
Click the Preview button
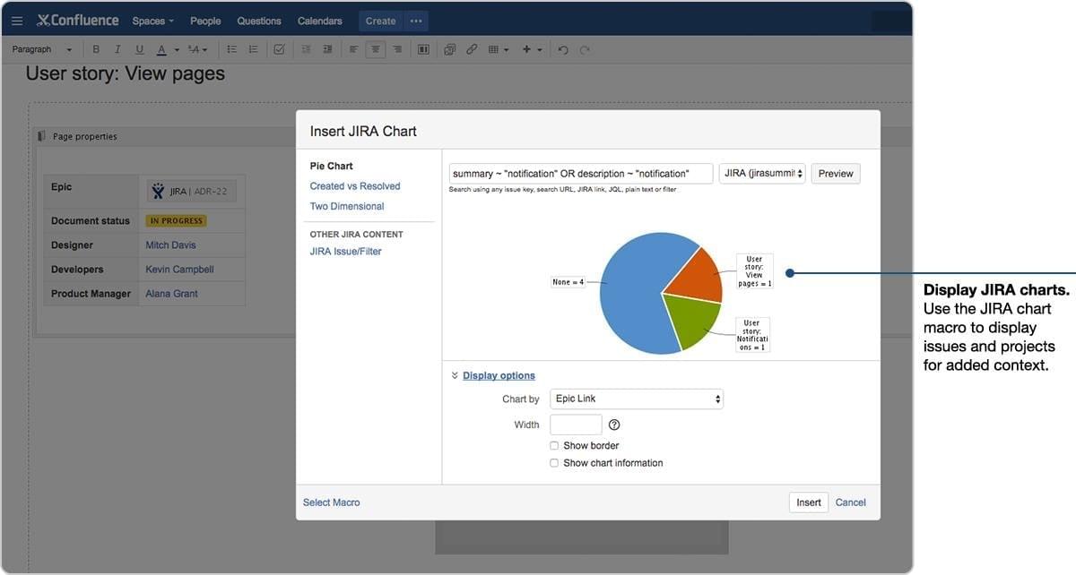tap(836, 173)
